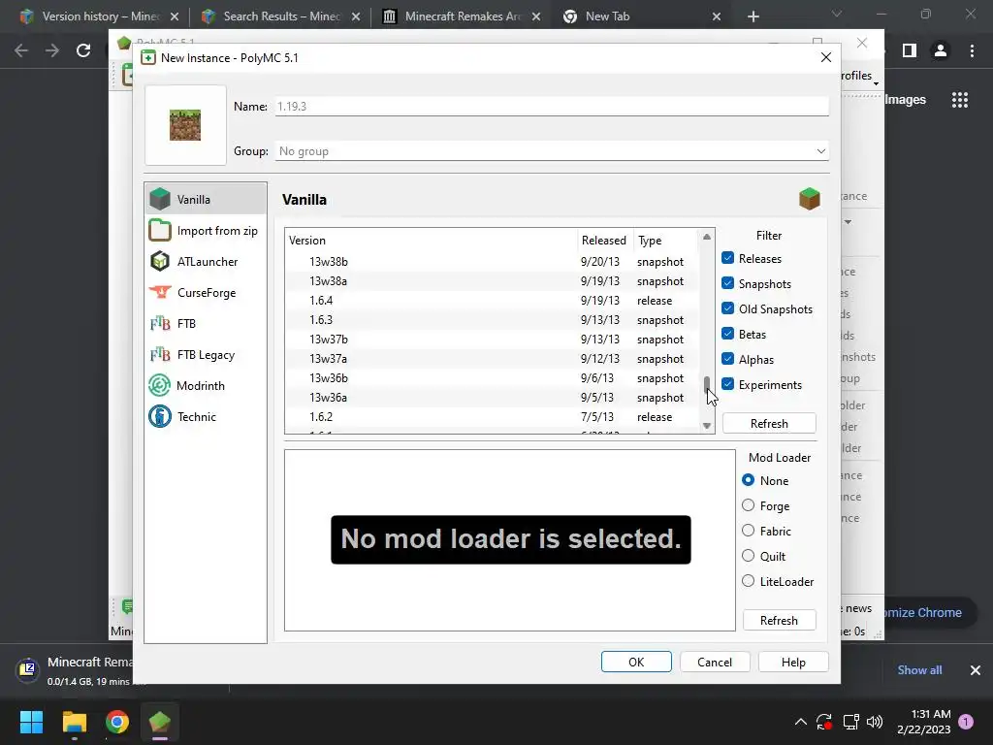Reload the Chrome page
This screenshot has width=993, height=745.
point(83,50)
